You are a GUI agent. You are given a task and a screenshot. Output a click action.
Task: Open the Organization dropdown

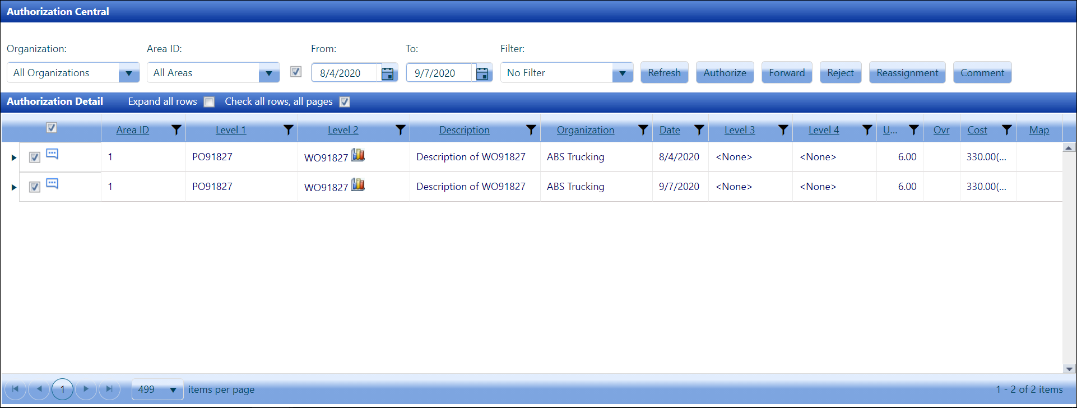point(129,73)
